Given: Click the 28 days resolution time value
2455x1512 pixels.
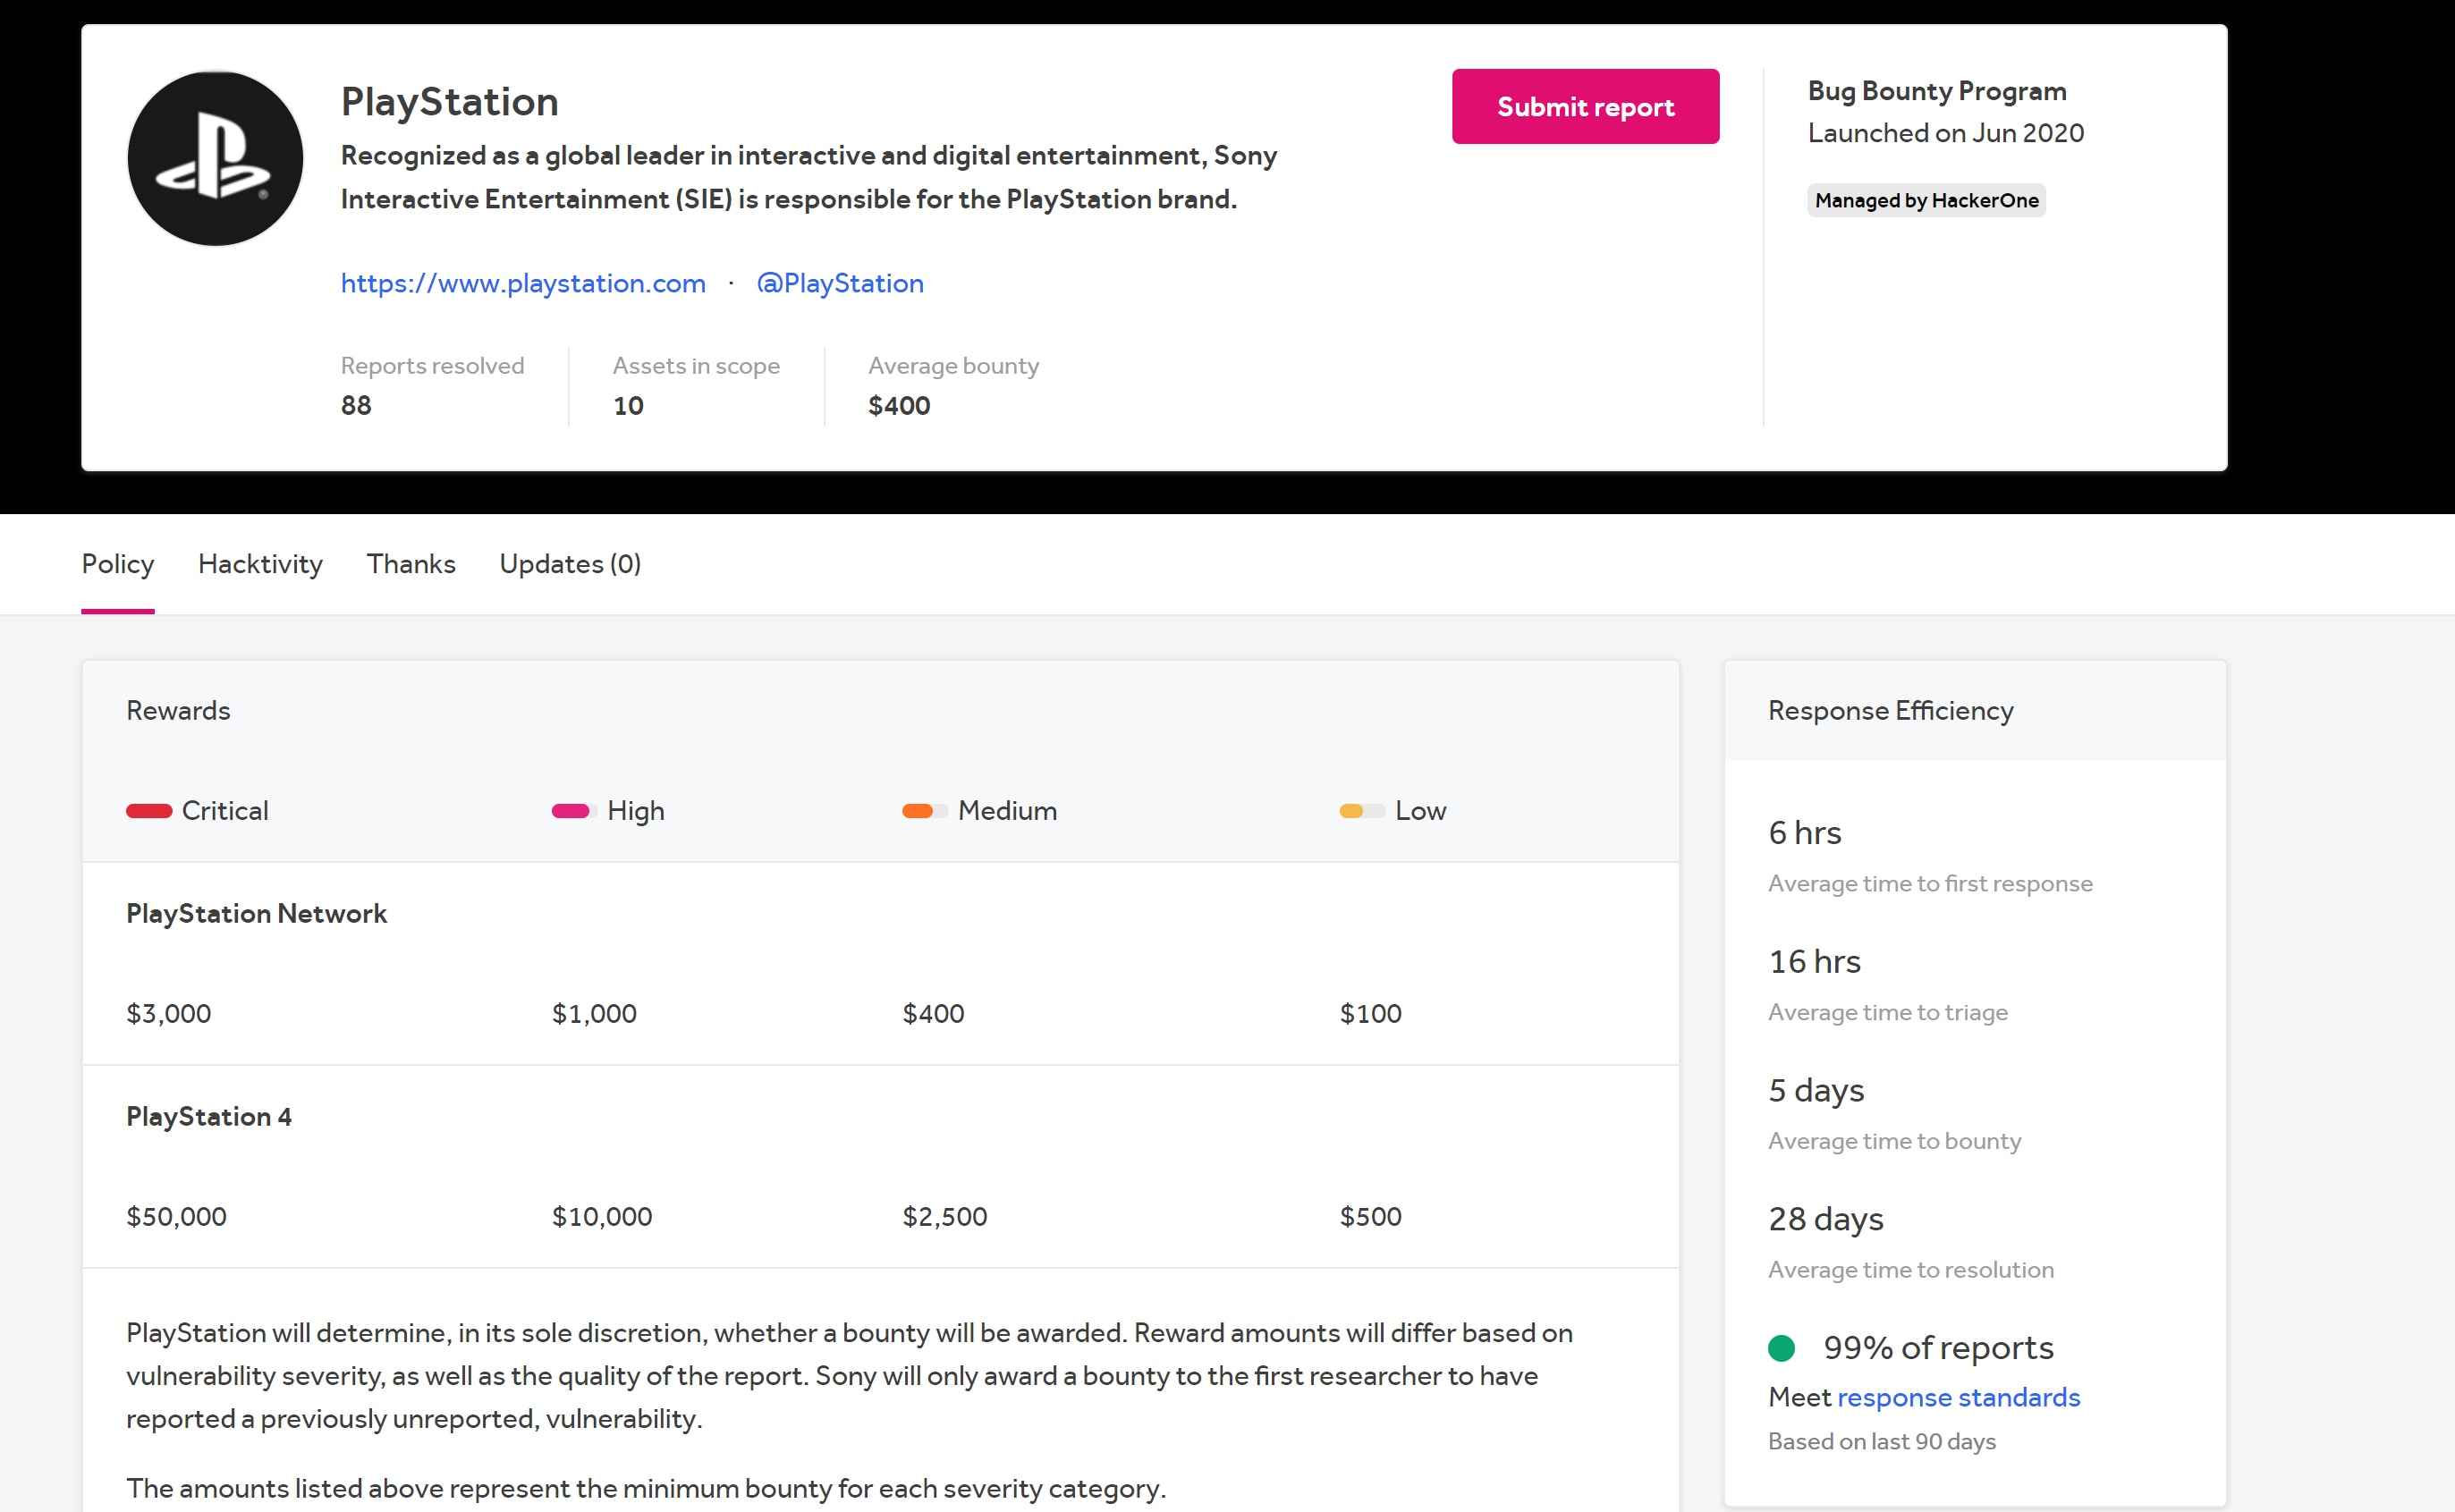Looking at the screenshot, I should (1825, 1220).
